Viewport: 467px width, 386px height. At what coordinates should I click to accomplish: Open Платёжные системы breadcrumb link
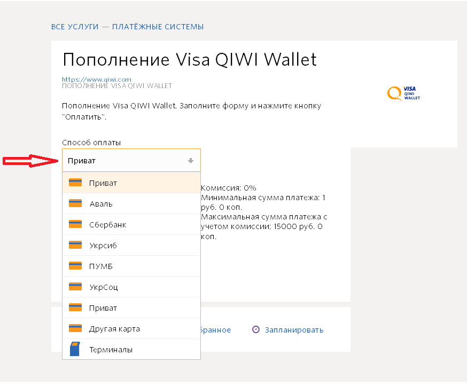pos(158,27)
